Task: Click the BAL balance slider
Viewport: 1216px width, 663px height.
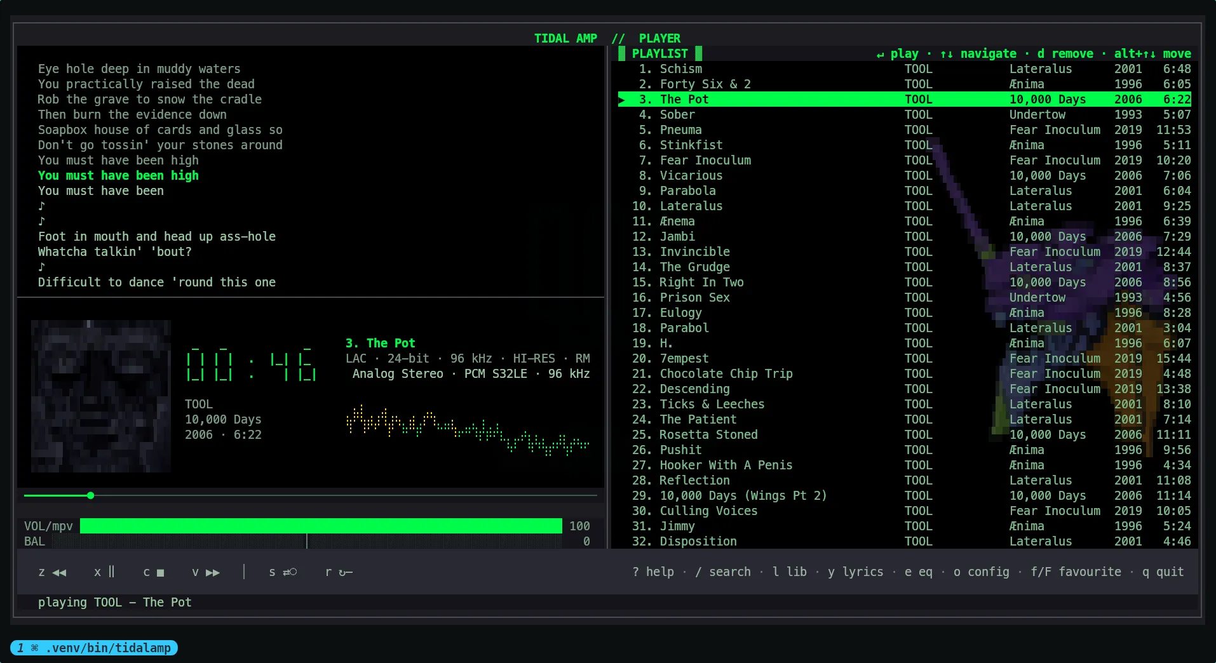Action: click(x=307, y=542)
